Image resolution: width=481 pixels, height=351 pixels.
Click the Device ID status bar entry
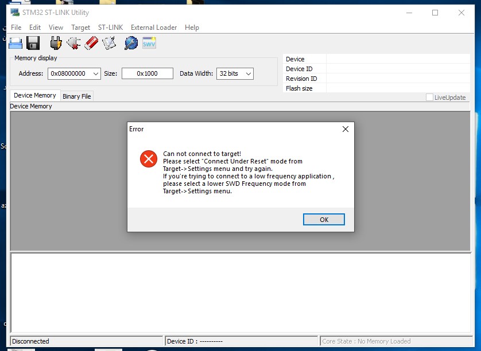[242, 341]
